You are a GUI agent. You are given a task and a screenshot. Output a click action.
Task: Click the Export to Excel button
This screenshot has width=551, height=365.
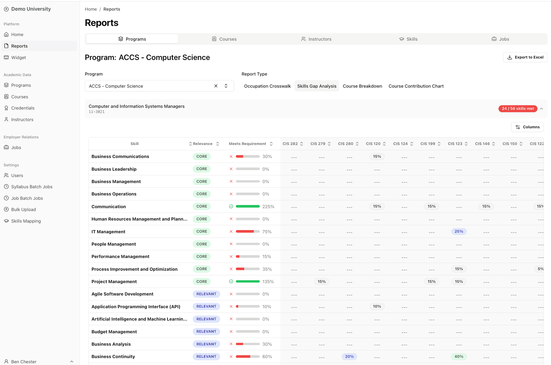(525, 57)
